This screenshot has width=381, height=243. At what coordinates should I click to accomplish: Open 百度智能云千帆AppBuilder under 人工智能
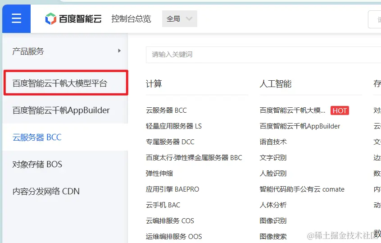pyautogui.click(x=300, y=126)
